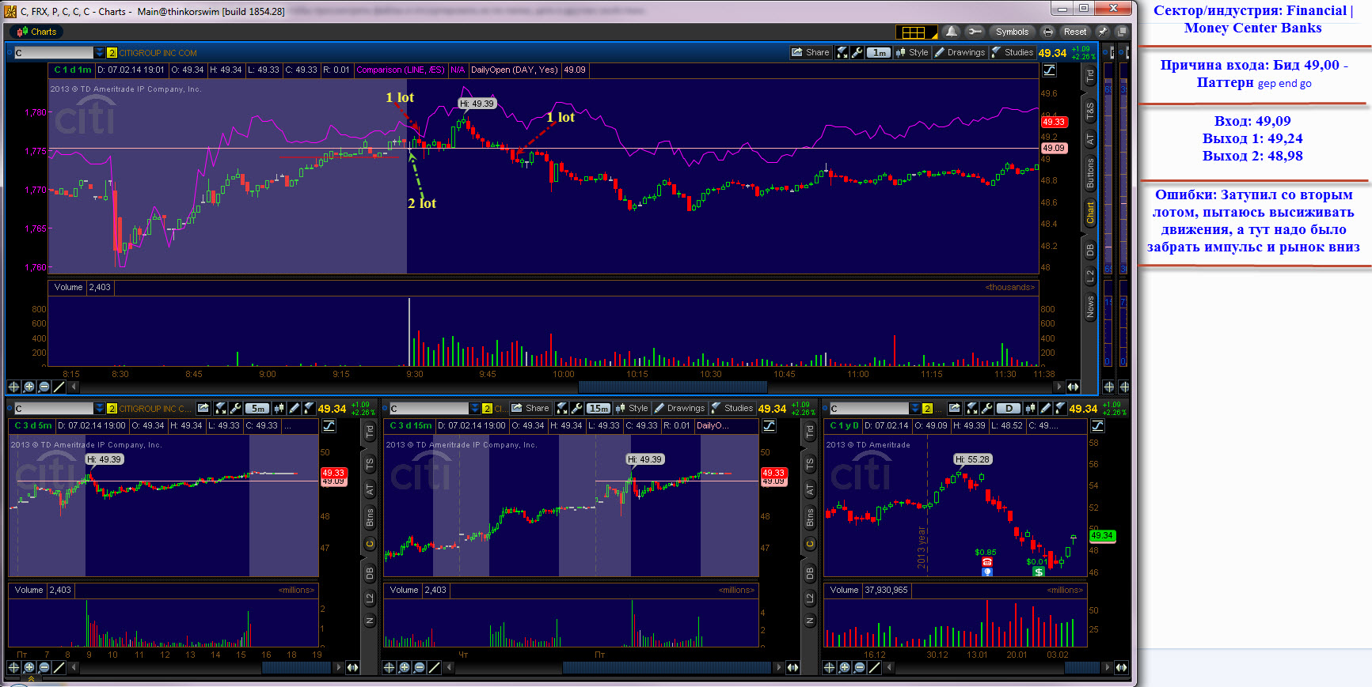Toggle log scale icon on main chart
Image resolution: width=1372 pixels, height=687 pixels.
pyautogui.click(x=1049, y=70)
